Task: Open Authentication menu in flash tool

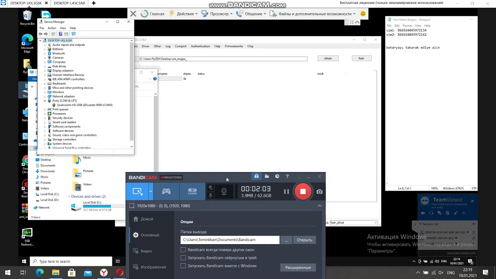Action: [x=200, y=46]
